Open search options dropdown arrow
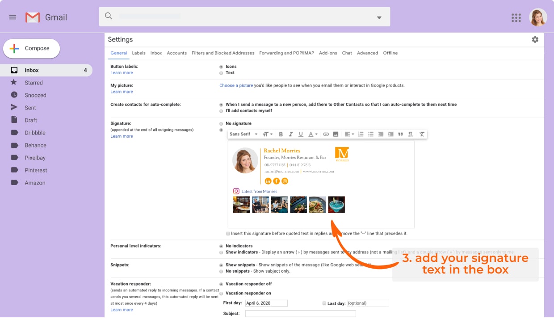The width and height of the screenshot is (554, 320). click(x=379, y=18)
